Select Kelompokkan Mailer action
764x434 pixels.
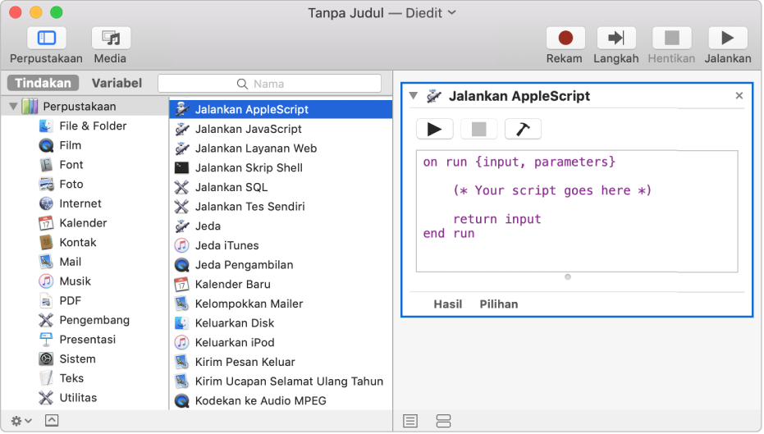point(281,304)
